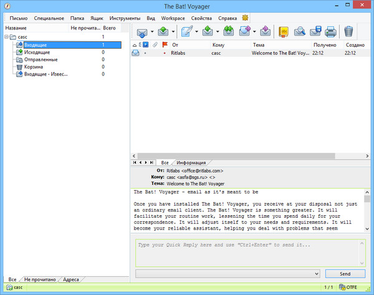The width and height of the screenshot is (374, 295).
Task: Open the Инструменты menu
Action: [x=125, y=18]
